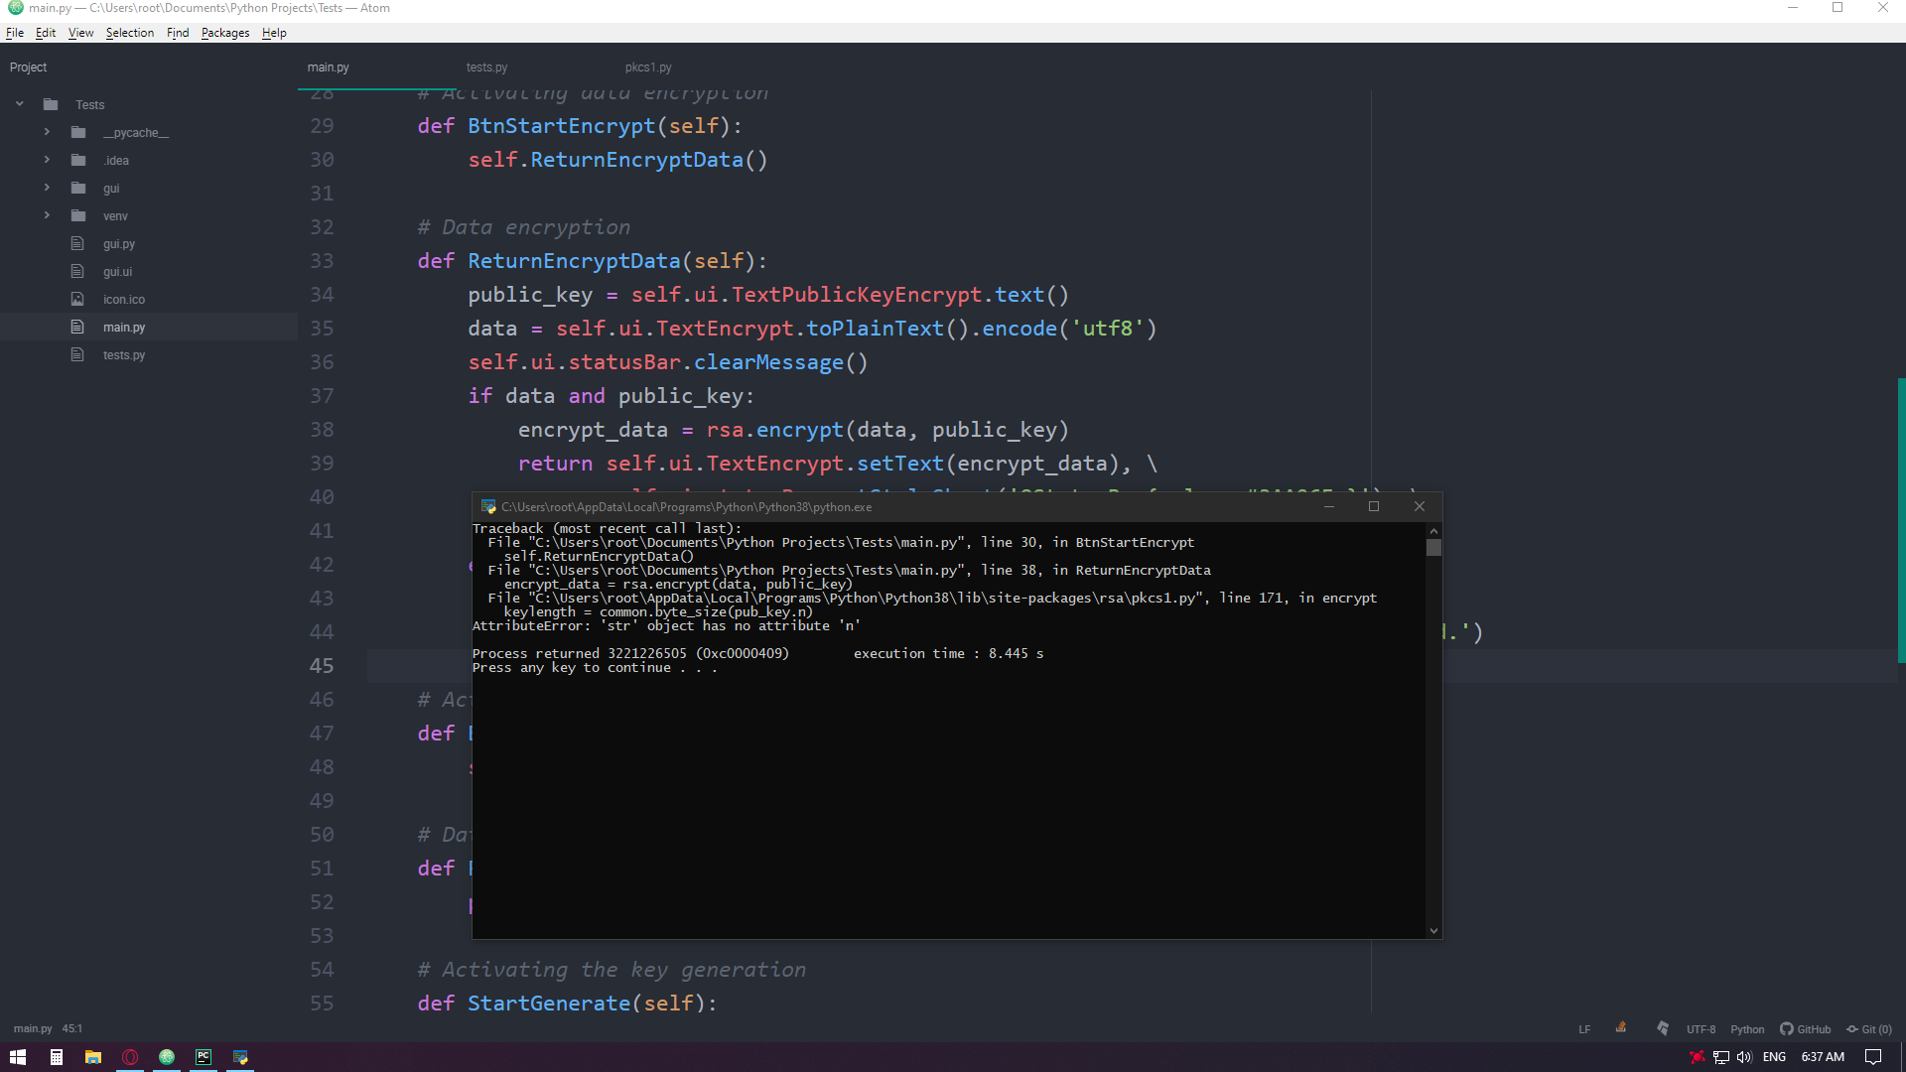Switch to PyCharm in the taskbar
1906x1072 pixels.
pyautogui.click(x=204, y=1057)
